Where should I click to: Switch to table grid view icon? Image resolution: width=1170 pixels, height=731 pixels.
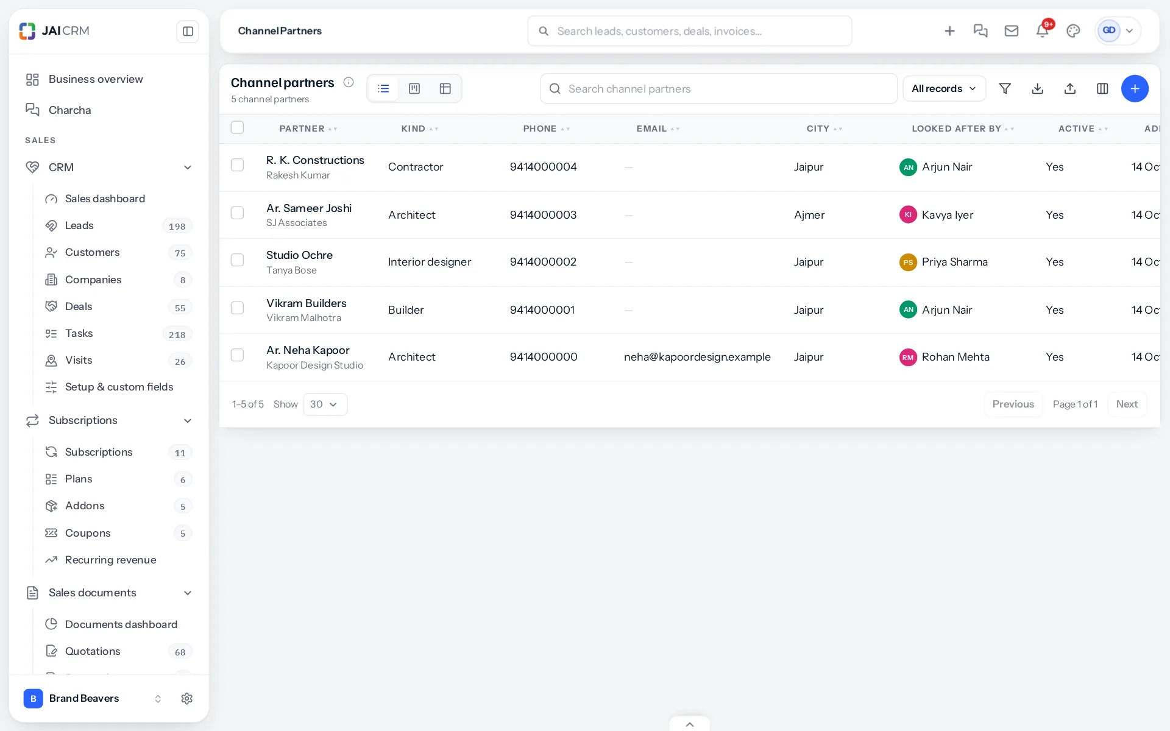tap(445, 89)
